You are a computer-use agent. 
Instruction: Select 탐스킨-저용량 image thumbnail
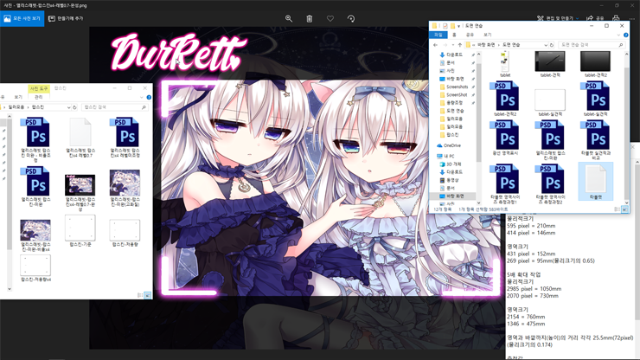125,231
